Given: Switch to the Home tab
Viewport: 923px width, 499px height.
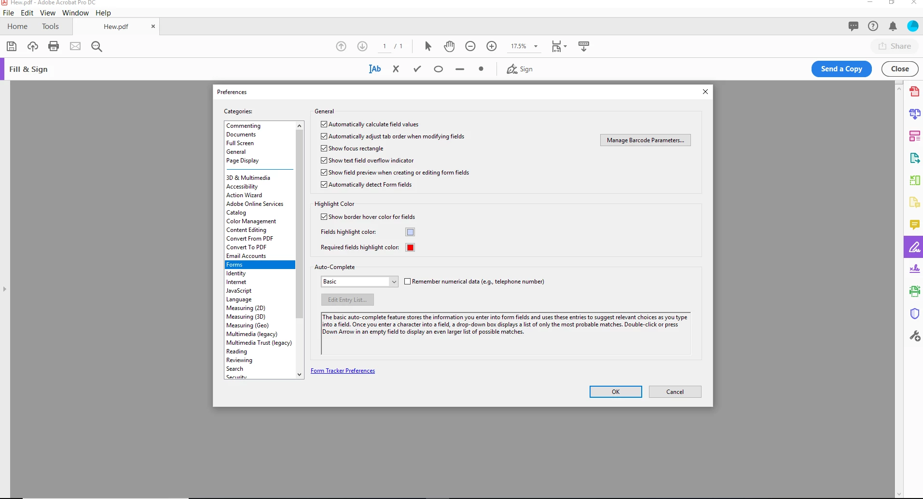Looking at the screenshot, I should pos(17,27).
